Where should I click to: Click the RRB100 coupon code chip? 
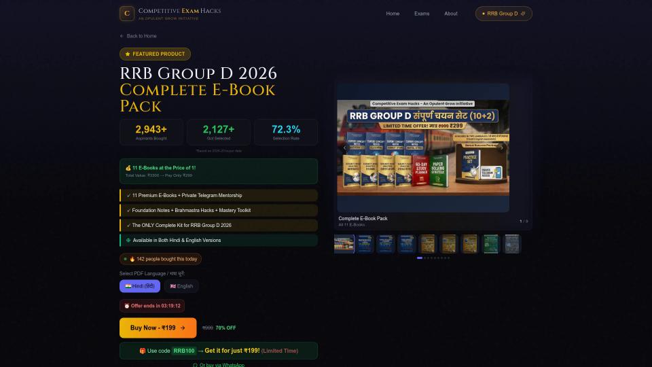click(x=184, y=351)
